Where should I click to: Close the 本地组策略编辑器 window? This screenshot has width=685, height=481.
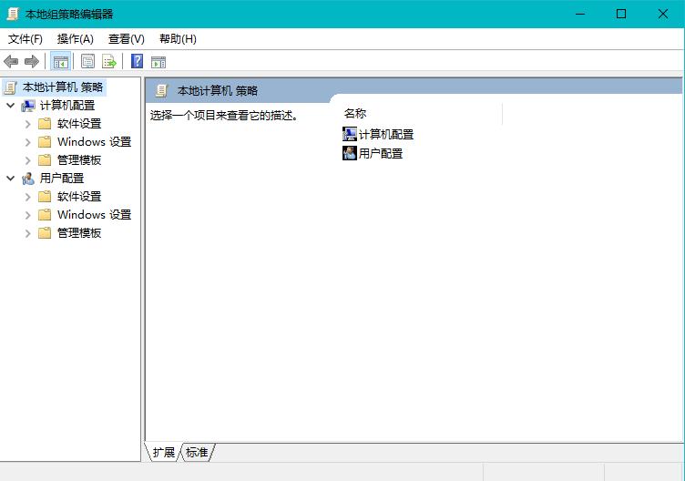[x=663, y=14]
